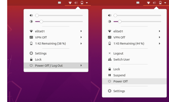Click system menu arrow in left top bar
This screenshot has width=169, height=102.
pos(87,3)
